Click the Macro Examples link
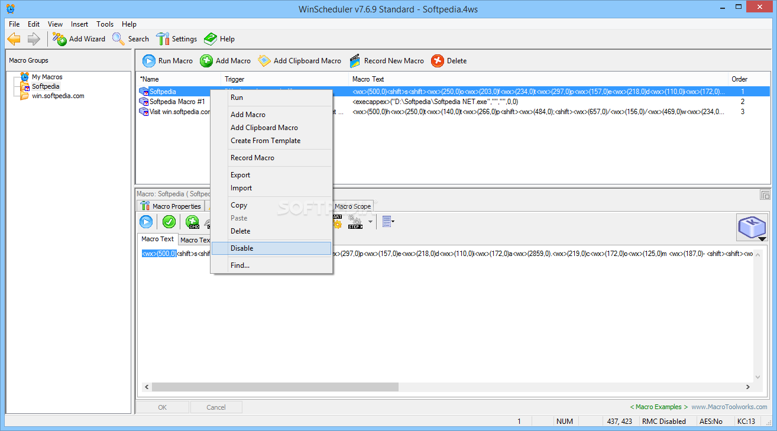Viewport: 777px width, 431px height. [659, 407]
